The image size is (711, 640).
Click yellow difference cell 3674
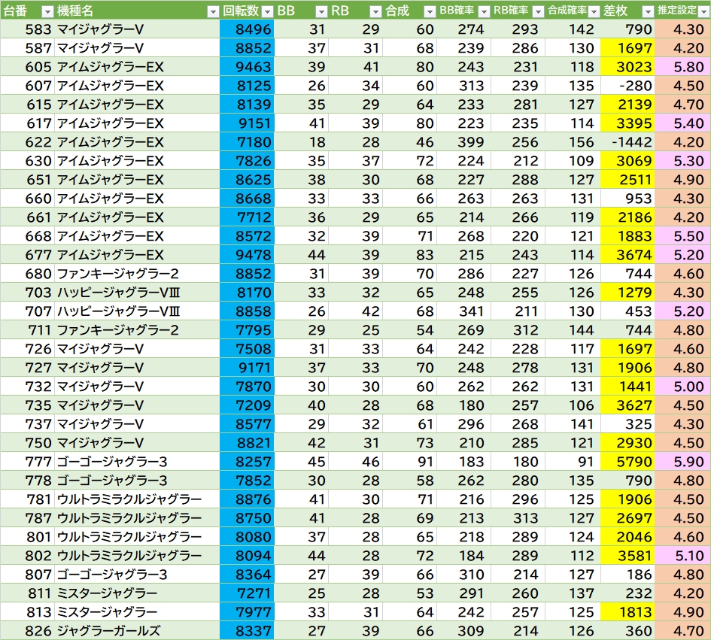coord(628,255)
